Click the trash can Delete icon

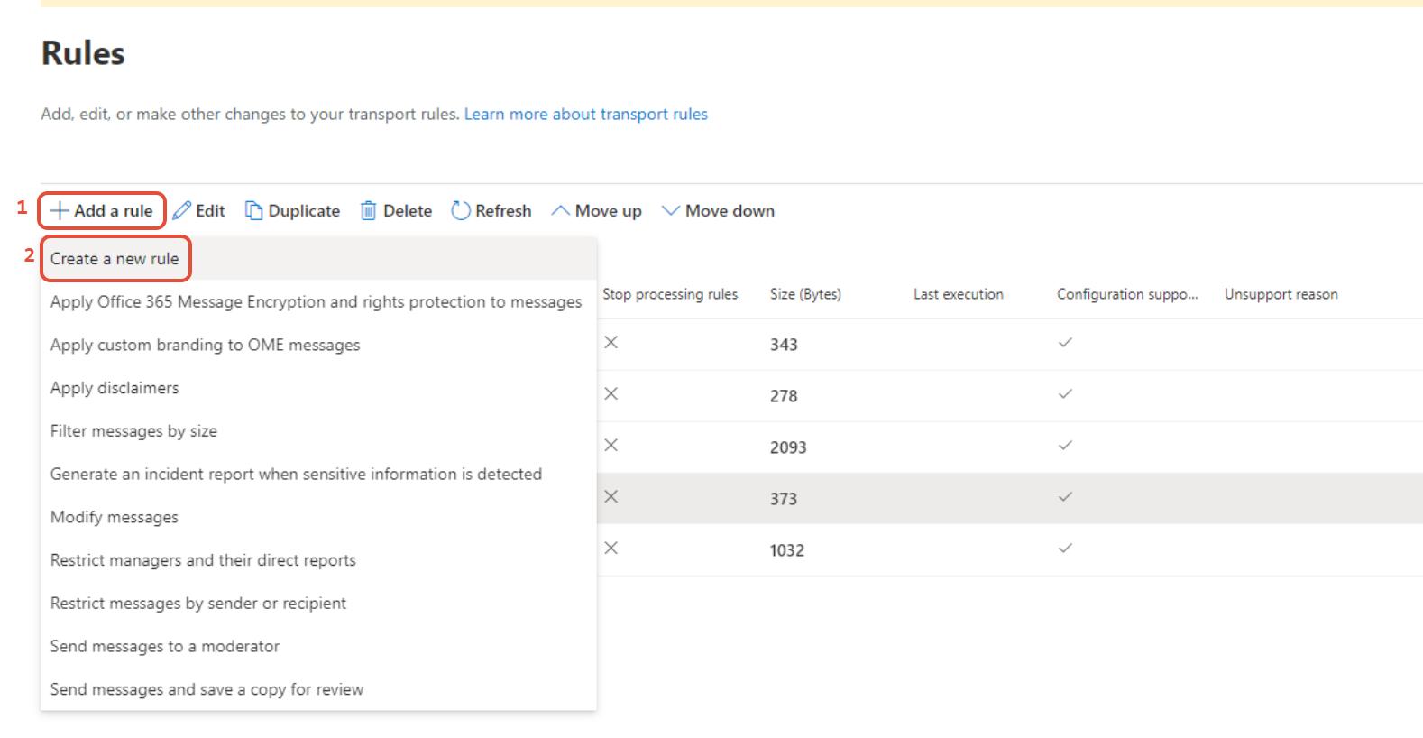click(369, 211)
